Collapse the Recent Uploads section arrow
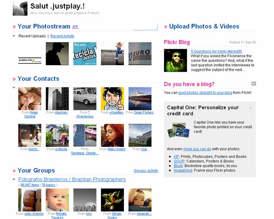 14,36
